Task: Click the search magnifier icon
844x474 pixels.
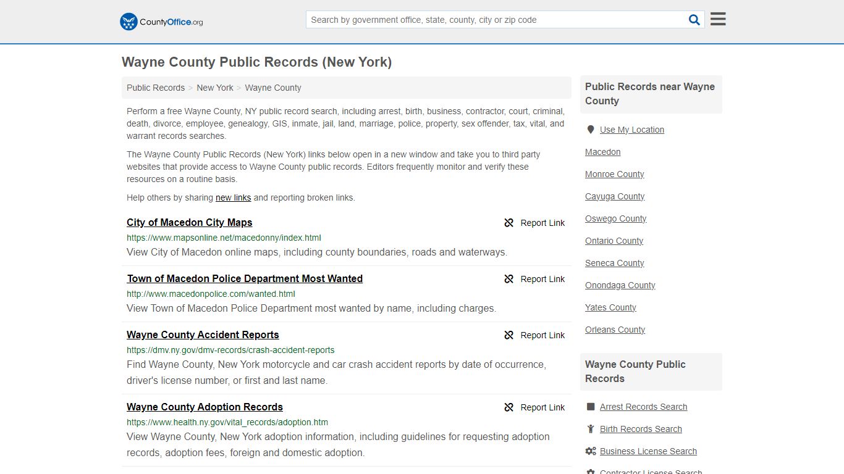Action: click(694, 20)
